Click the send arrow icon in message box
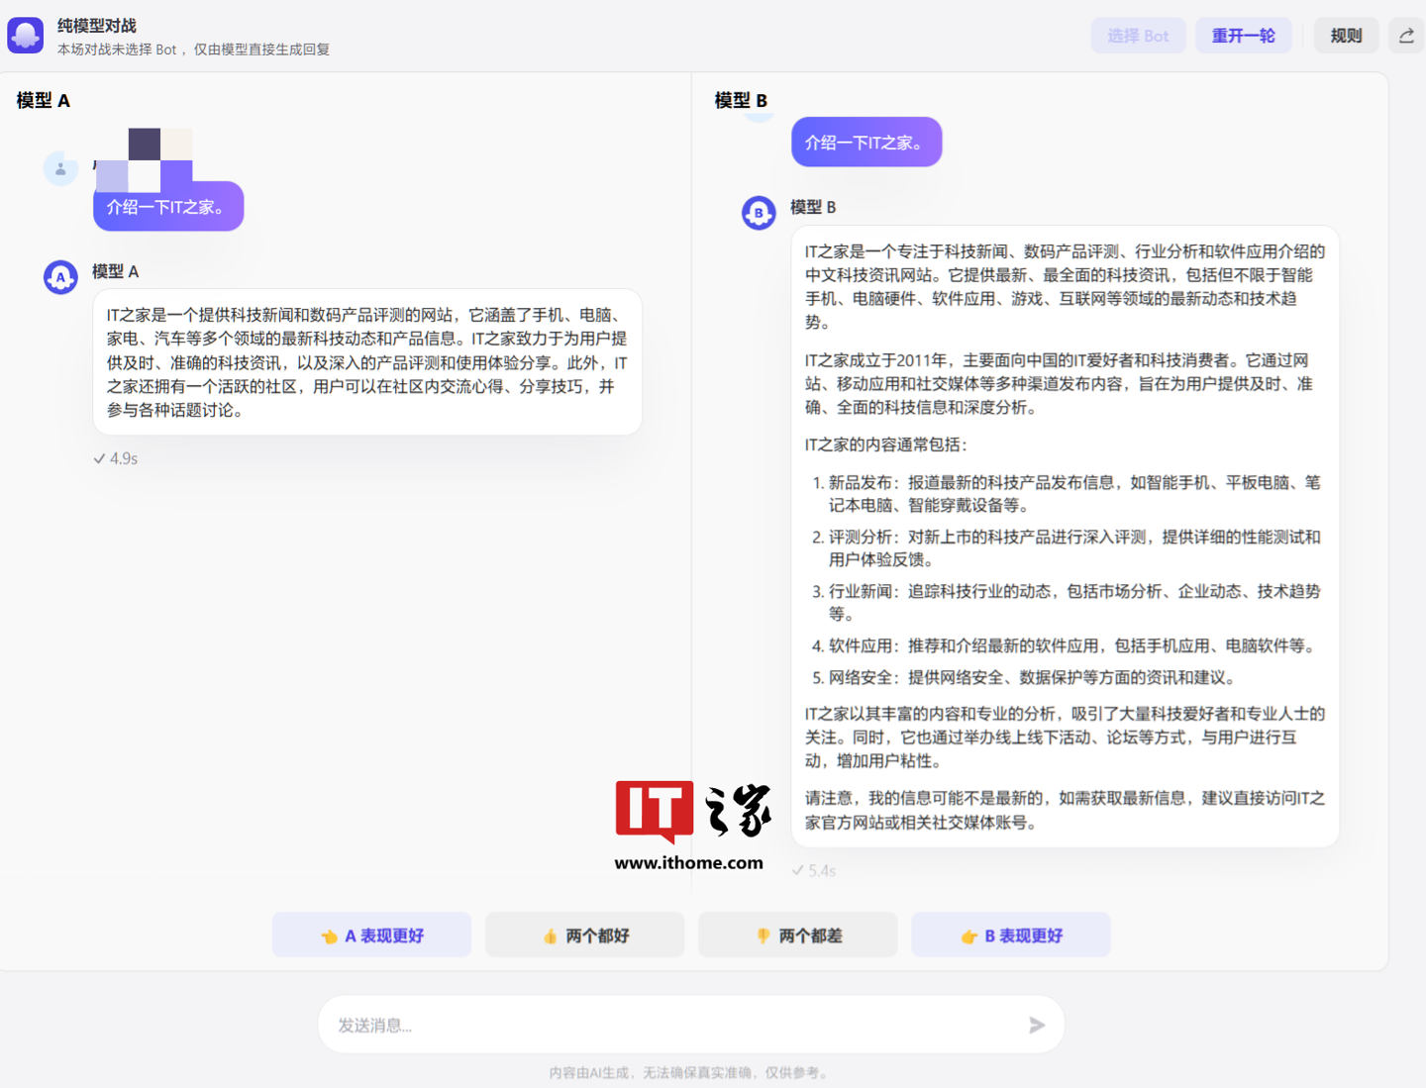Image resolution: width=1426 pixels, height=1088 pixels. tap(1037, 1025)
